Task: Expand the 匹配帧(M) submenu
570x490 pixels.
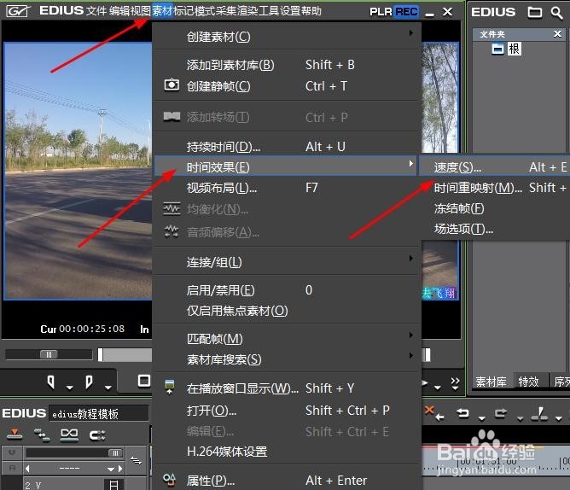Action: pos(287,339)
